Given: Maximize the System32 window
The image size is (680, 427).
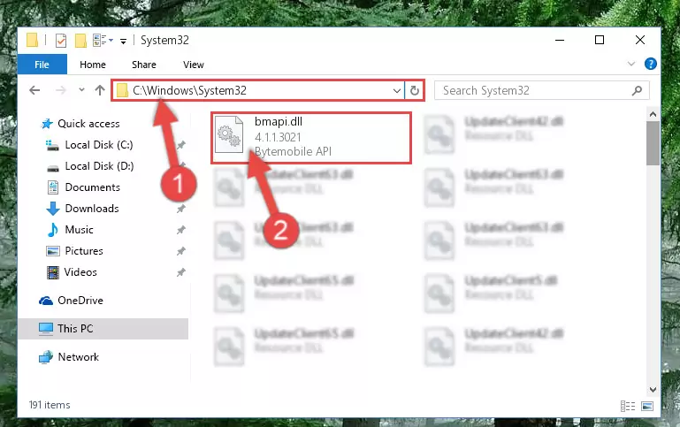Looking at the screenshot, I should point(600,40).
